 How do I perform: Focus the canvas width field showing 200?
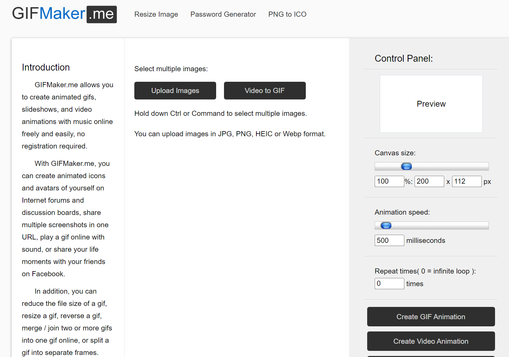tap(429, 181)
